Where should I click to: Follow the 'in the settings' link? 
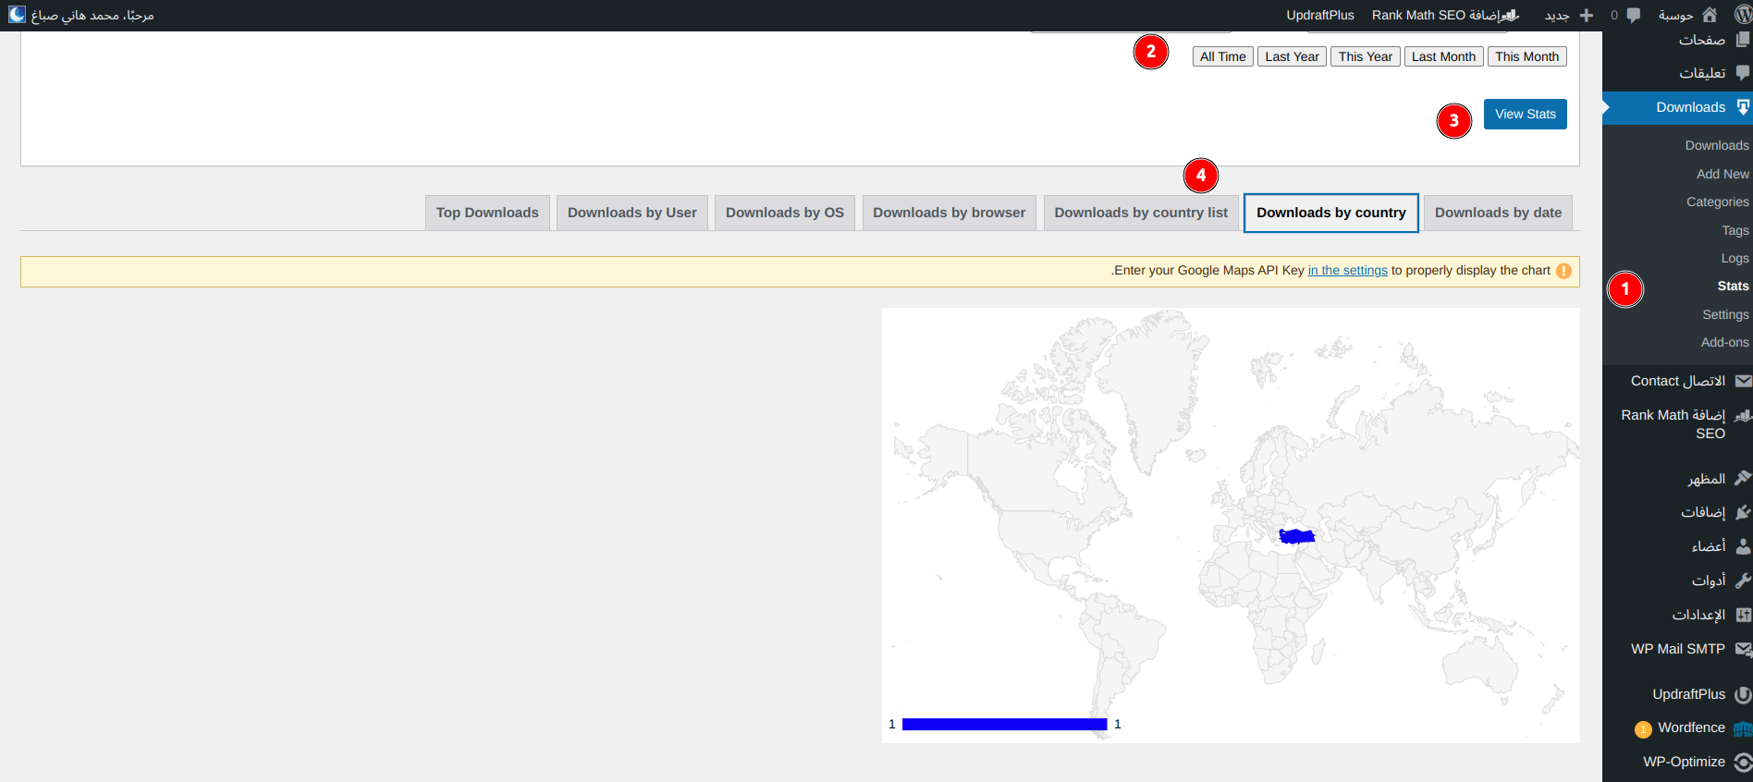click(1347, 270)
